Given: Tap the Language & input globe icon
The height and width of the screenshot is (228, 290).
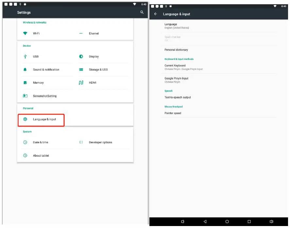Looking at the screenshot, I should [25, 119].
